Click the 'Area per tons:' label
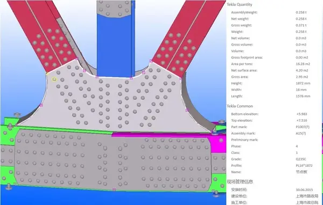Image resolution: width=323 pixels, height=205 pixels. point(242,64)
